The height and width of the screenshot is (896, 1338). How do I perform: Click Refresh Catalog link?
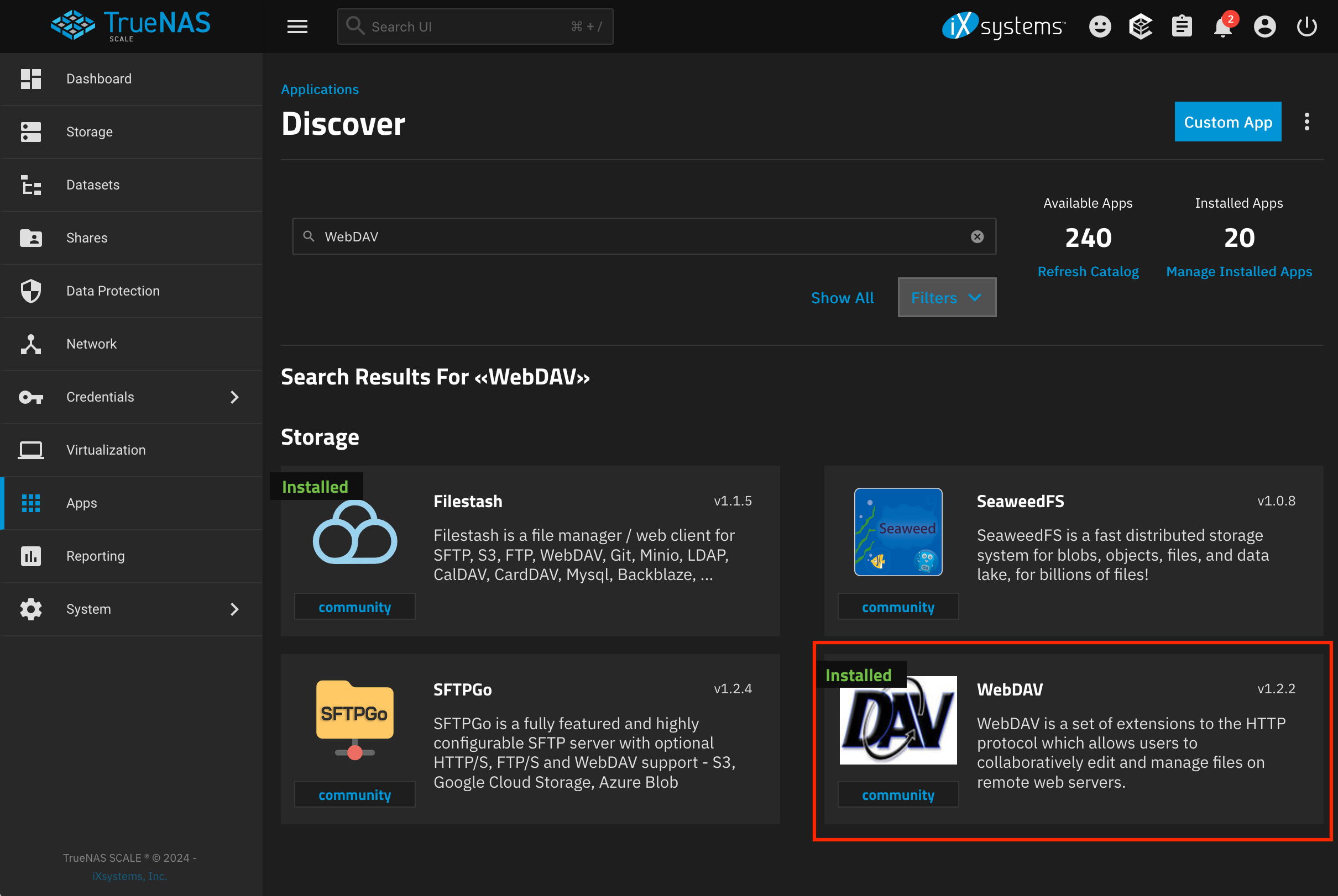pyautogui.click(x=1088, y=271)
